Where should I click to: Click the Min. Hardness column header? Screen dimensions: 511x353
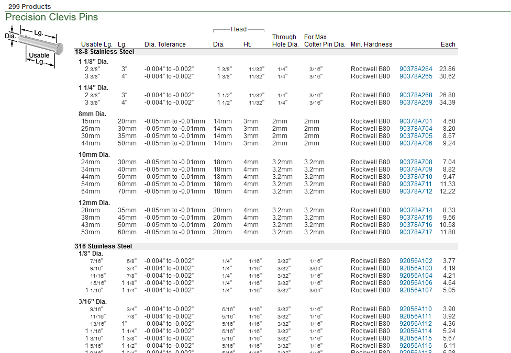371,44
